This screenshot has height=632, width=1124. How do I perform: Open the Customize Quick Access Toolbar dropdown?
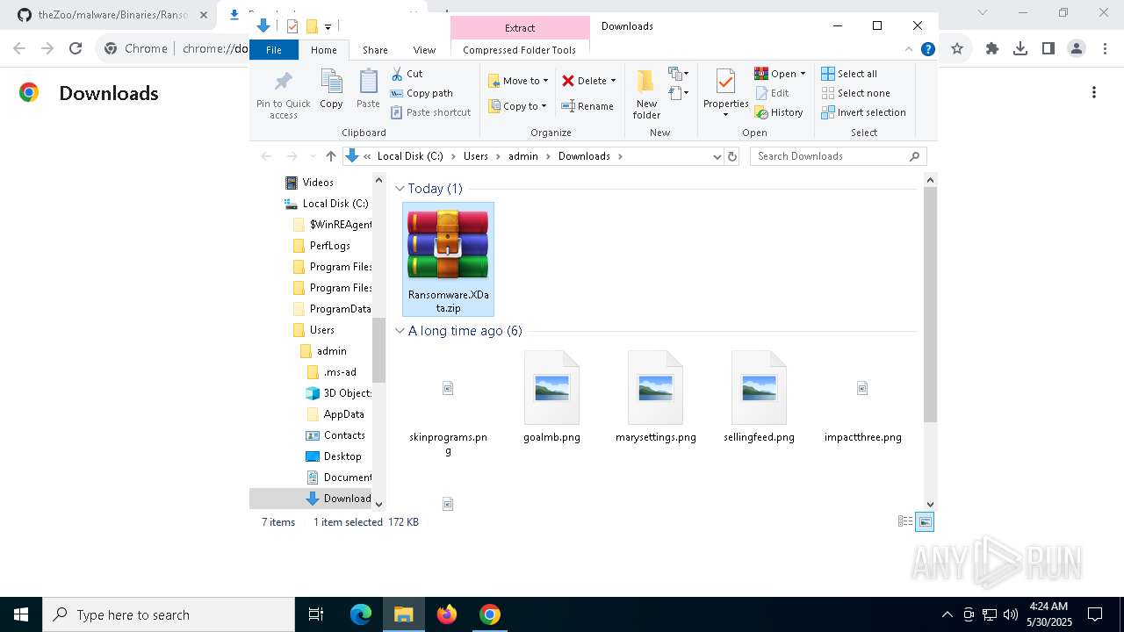328,27
